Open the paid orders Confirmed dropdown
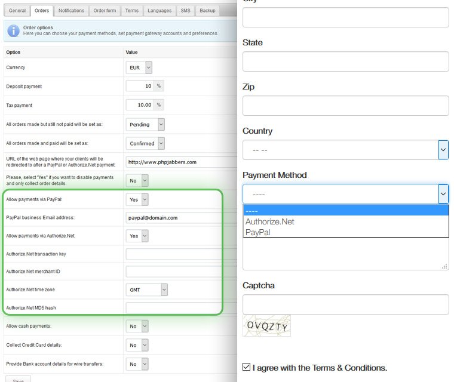 coord(145,143)
